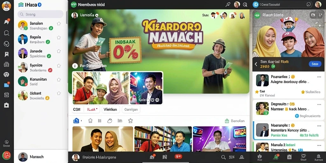The image size is (326, 163).
Task: Click the Indbaak 0% promo sign
Action: [125, 49]
